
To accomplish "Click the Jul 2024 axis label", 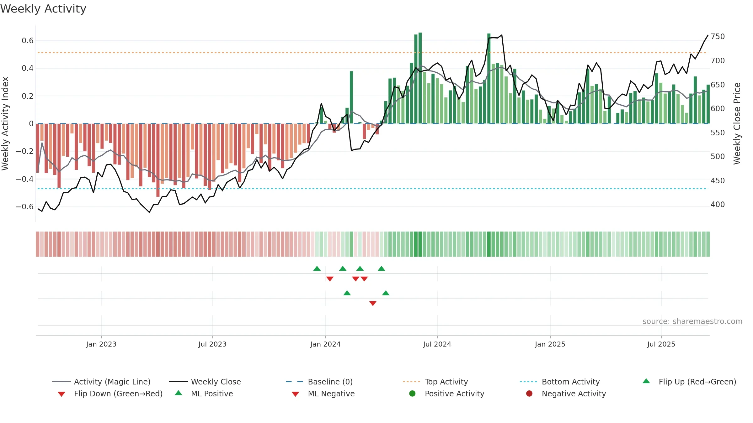I will point(437,344).
